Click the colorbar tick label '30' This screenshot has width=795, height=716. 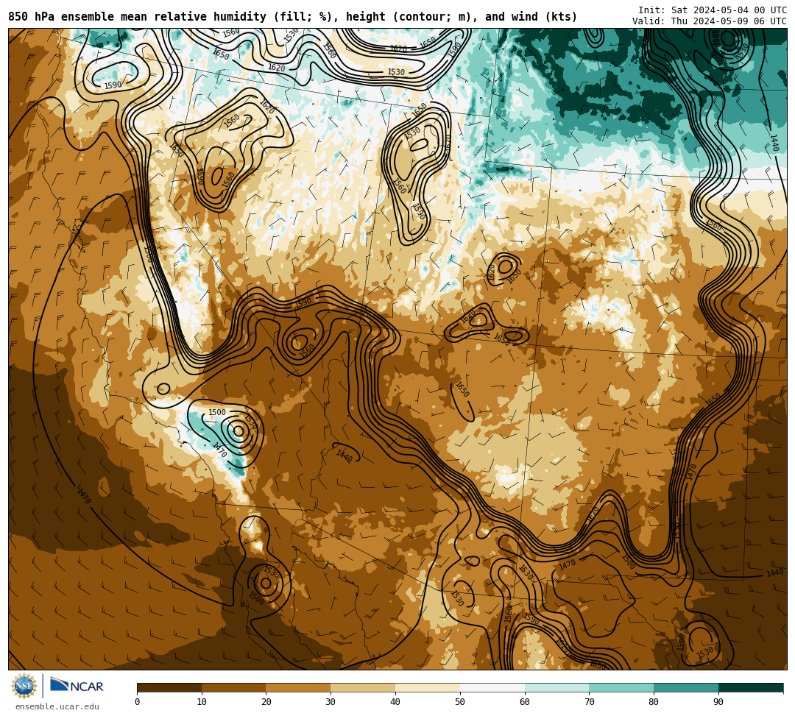coord(331,702)
